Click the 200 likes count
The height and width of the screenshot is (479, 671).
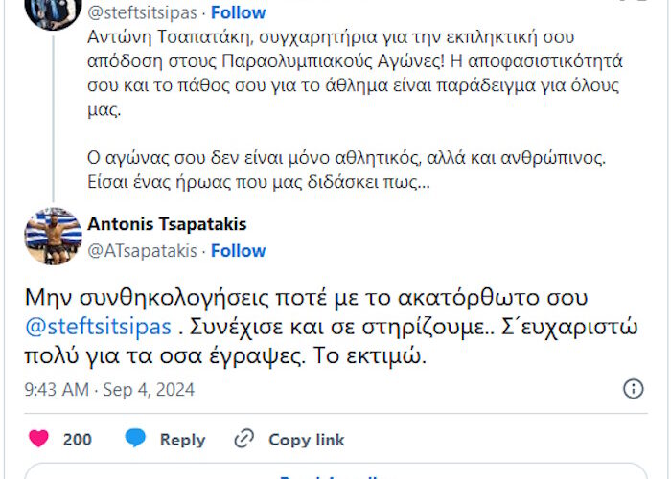pos(78,440)
